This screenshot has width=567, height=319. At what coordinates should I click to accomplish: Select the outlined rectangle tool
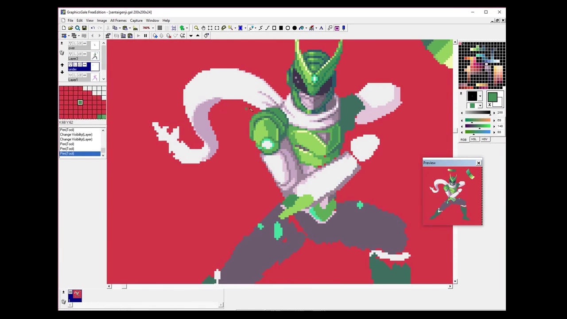[x=274, y=28]
